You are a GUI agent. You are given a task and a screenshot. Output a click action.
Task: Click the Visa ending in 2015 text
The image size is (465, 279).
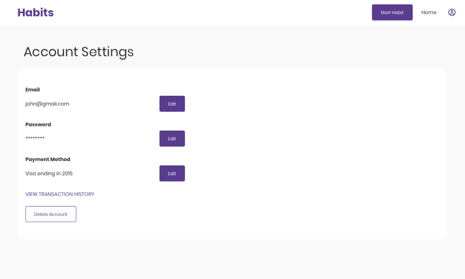(x=49, y=174)
